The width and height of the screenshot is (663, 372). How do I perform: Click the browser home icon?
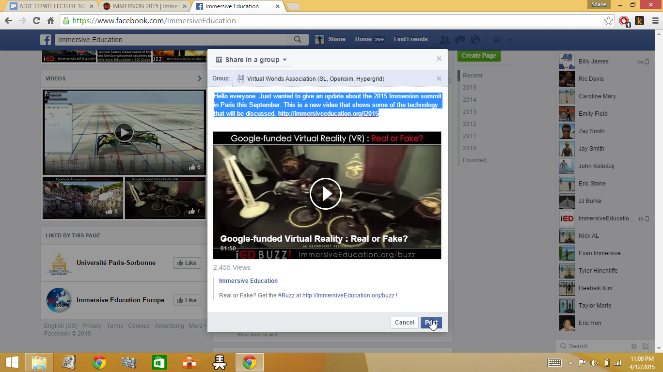pos(50,21)
